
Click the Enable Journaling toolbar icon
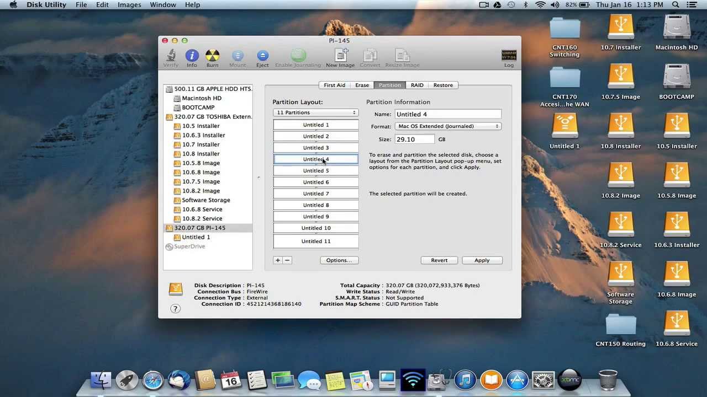298,58
